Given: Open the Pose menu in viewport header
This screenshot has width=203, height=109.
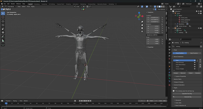Looking at the screenshot, I should [x=28, y=6].
